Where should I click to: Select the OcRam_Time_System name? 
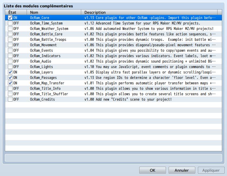click(46, 23)
